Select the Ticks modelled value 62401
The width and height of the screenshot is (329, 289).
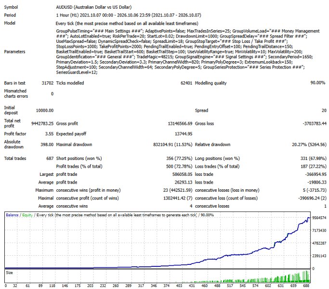(186, 83)
